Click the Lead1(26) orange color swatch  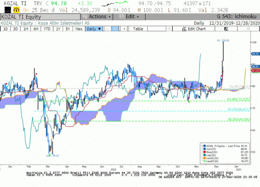tap(205, 158)
